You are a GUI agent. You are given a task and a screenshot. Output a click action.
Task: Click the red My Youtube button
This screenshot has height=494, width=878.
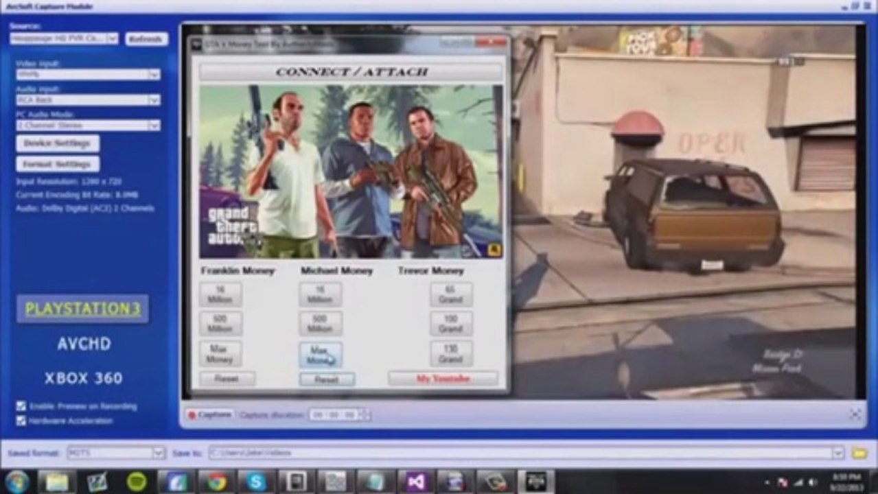[x=443, y=379]
